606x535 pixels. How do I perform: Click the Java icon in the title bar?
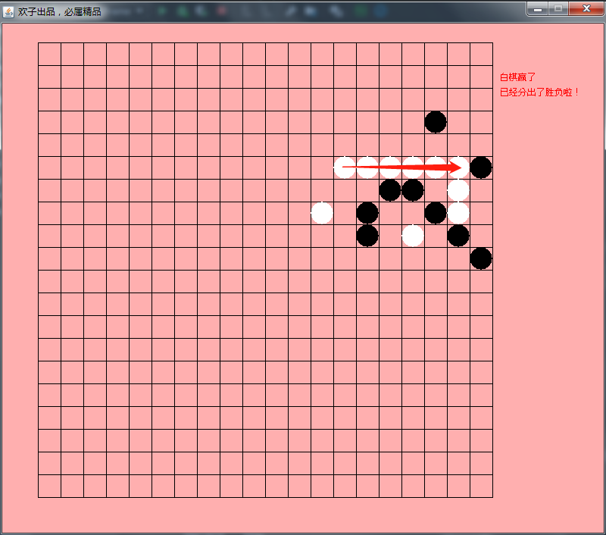(8, 11)
